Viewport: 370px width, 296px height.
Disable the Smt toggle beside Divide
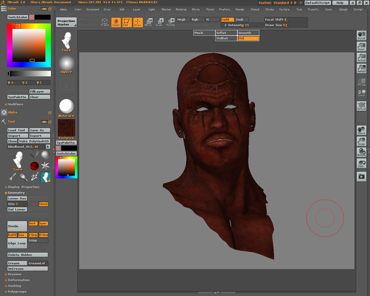click(32, 223)
